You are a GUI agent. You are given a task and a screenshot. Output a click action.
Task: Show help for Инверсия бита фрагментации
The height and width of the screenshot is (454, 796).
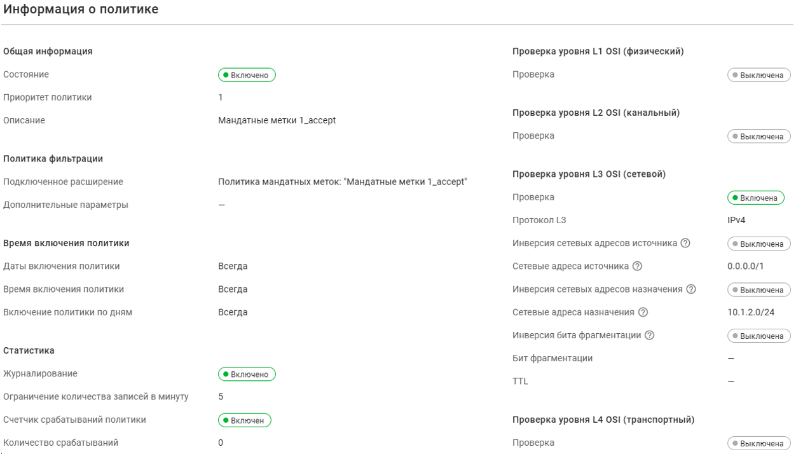point(649,335)
